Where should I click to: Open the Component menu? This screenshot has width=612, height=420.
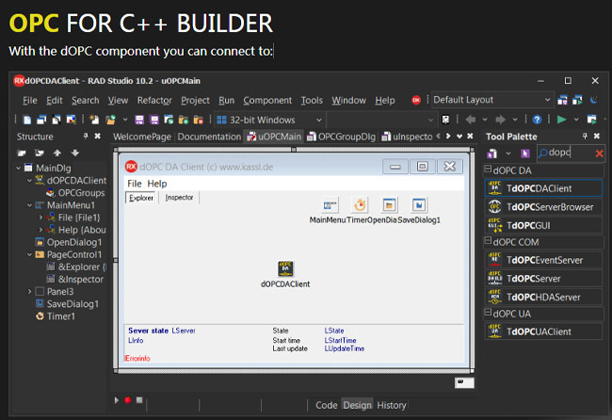pos(267,101)
